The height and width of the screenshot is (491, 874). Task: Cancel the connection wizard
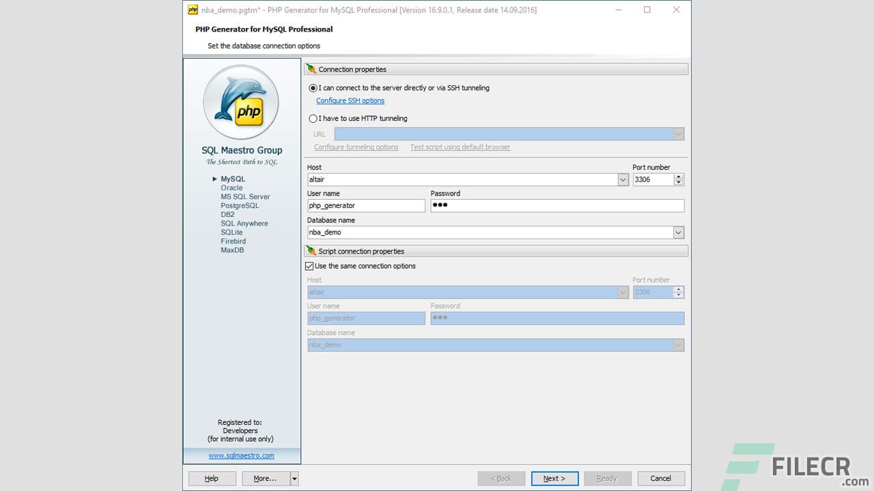pos(660,478)
